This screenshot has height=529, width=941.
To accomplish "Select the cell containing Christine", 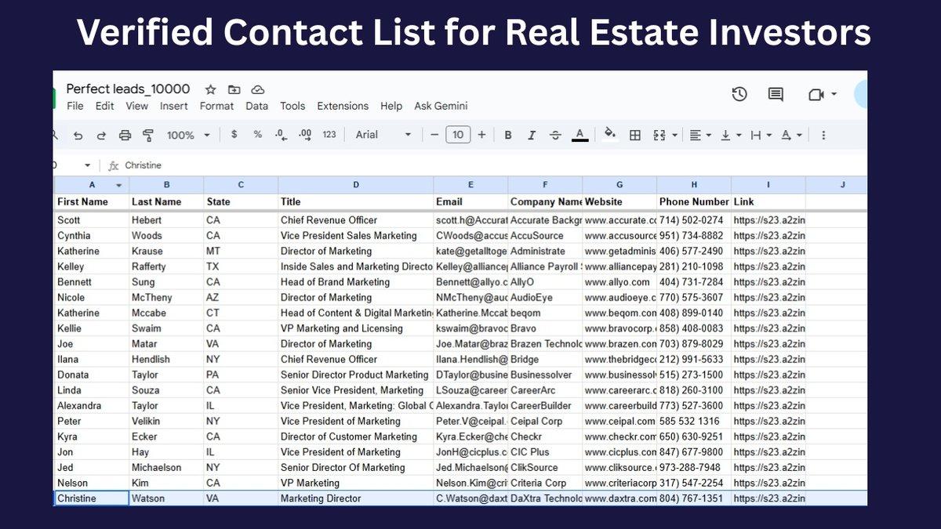I will 91,498.
